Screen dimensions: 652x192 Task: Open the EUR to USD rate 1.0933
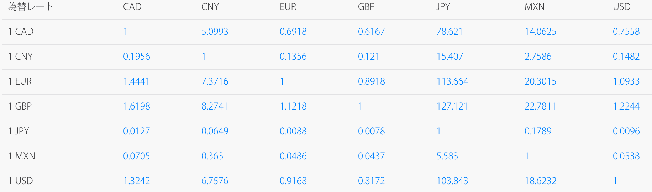[x=626, y=81]
